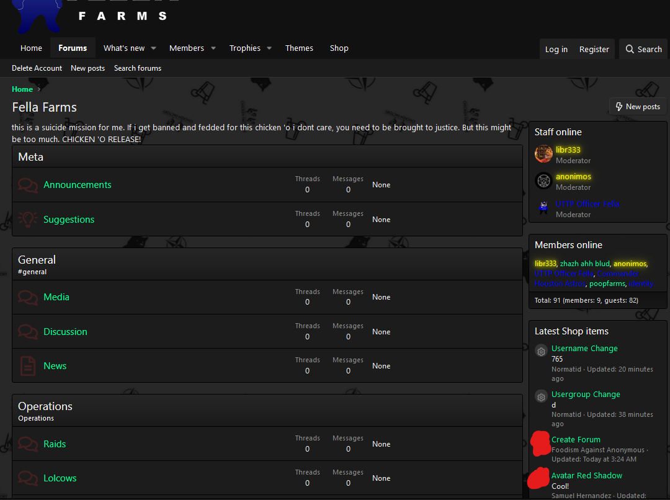Click the News document icon
Screen dimensions: 670x500
[28, 366]
